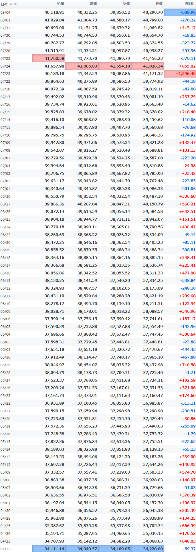Select the change value -1.71

(x=190, y=373)
